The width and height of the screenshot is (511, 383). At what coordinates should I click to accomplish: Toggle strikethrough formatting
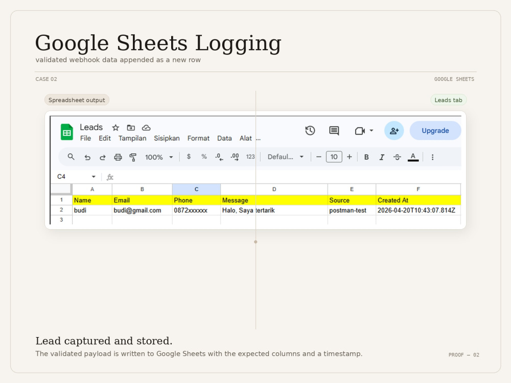(397, 157)
